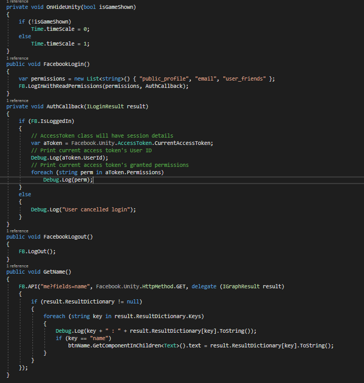
Task: Click the 'delegate' keyword
Action: click(x=204, y=286)
